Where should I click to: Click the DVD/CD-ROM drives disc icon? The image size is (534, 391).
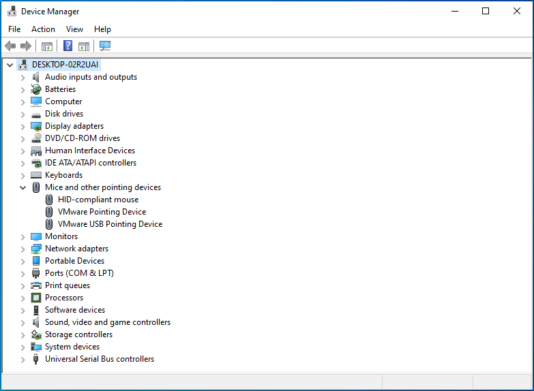(x=35, y=138)
